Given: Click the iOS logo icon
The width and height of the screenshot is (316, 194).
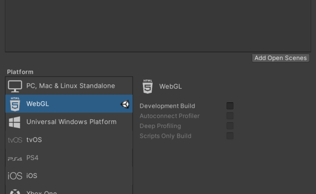Looking at the screenshot, I should tap(15, 176).
